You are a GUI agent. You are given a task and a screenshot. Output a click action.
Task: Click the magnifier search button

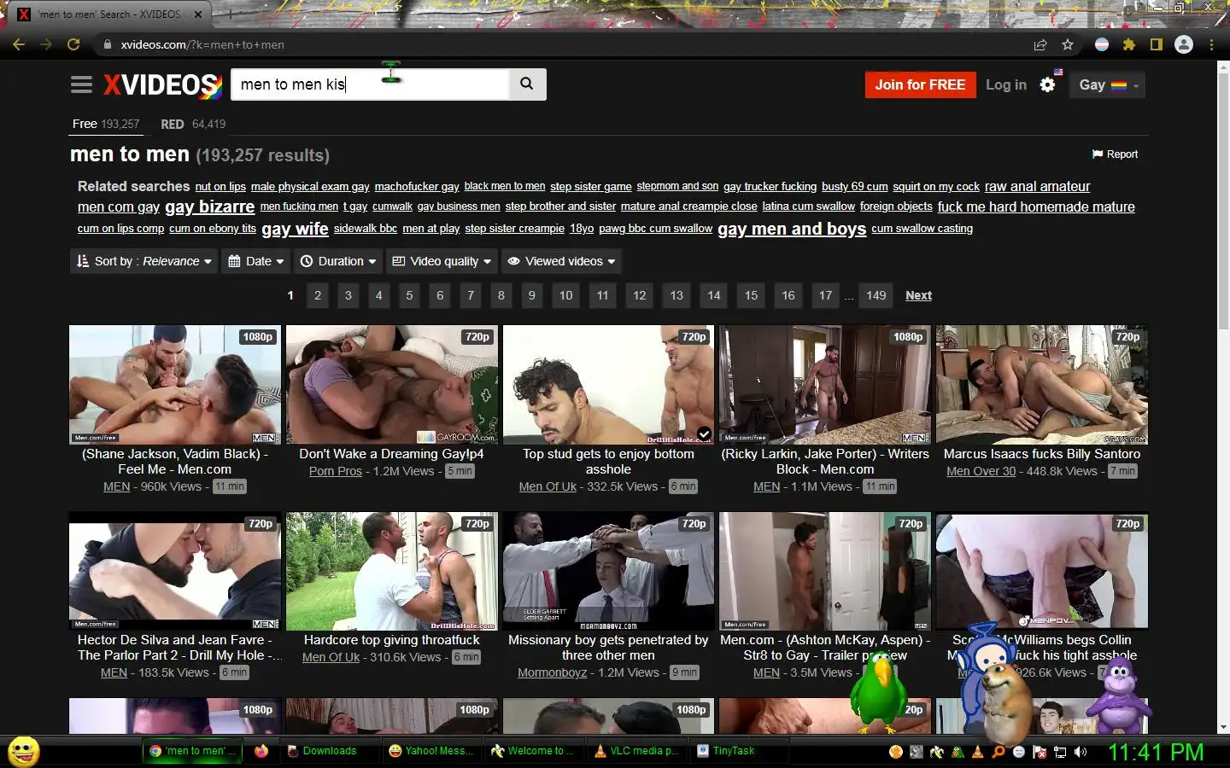[x=527, y=84]
